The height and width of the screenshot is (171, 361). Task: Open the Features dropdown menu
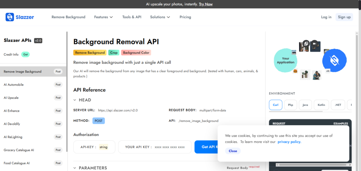[x=103, y=17]
